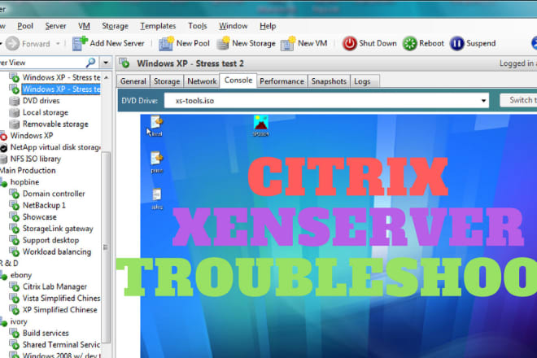Viewport: 537px width, 358px height.
Task: Reboot the VM using green icon
Action: tap(409, 43)
